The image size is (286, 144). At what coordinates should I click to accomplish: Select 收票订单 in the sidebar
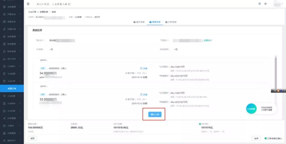[12, 89]
